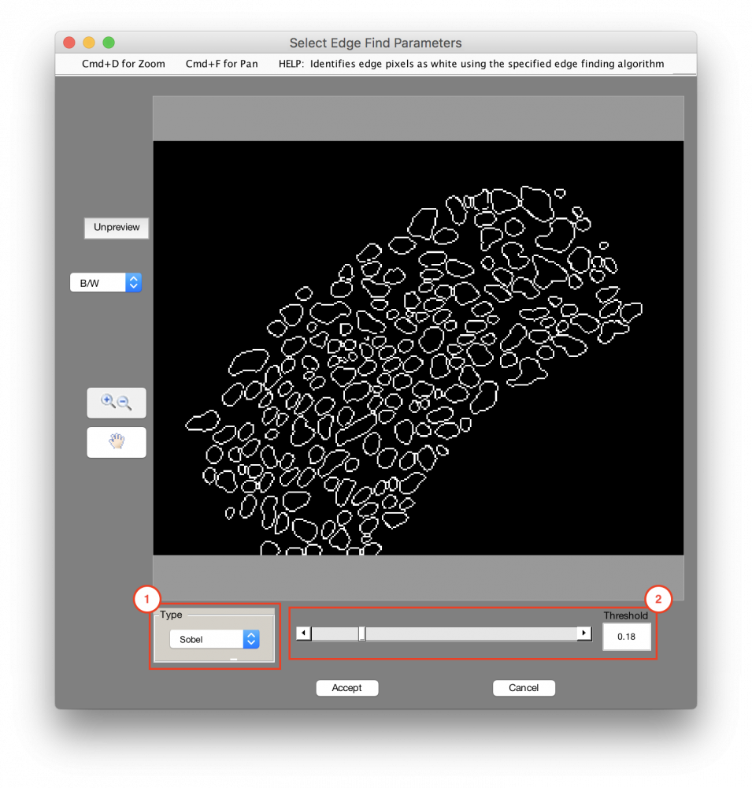Click the slider's left arrow button
The width and height of the screenshot is (752, 788).
(303, 633)
